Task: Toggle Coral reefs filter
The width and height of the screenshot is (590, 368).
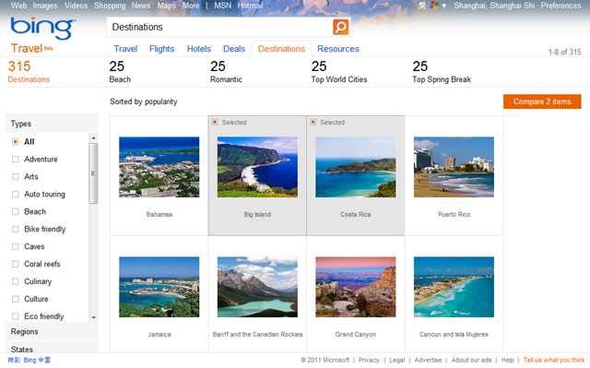Action: click(16, 264)
